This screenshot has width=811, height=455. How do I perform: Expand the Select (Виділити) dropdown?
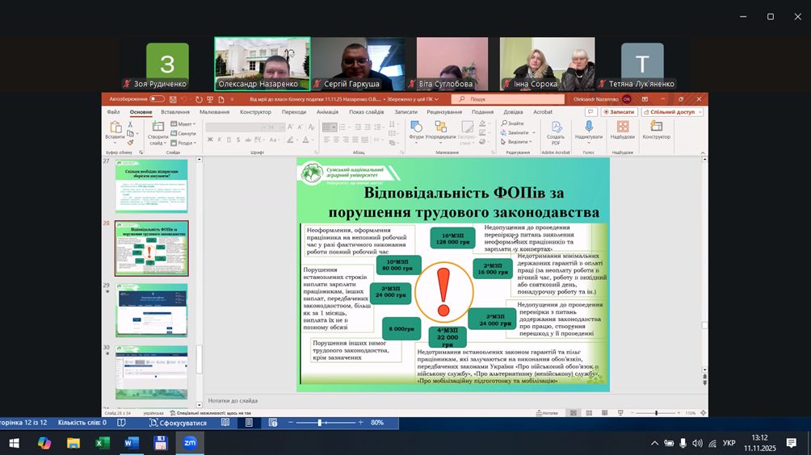(x=517, y=142)
